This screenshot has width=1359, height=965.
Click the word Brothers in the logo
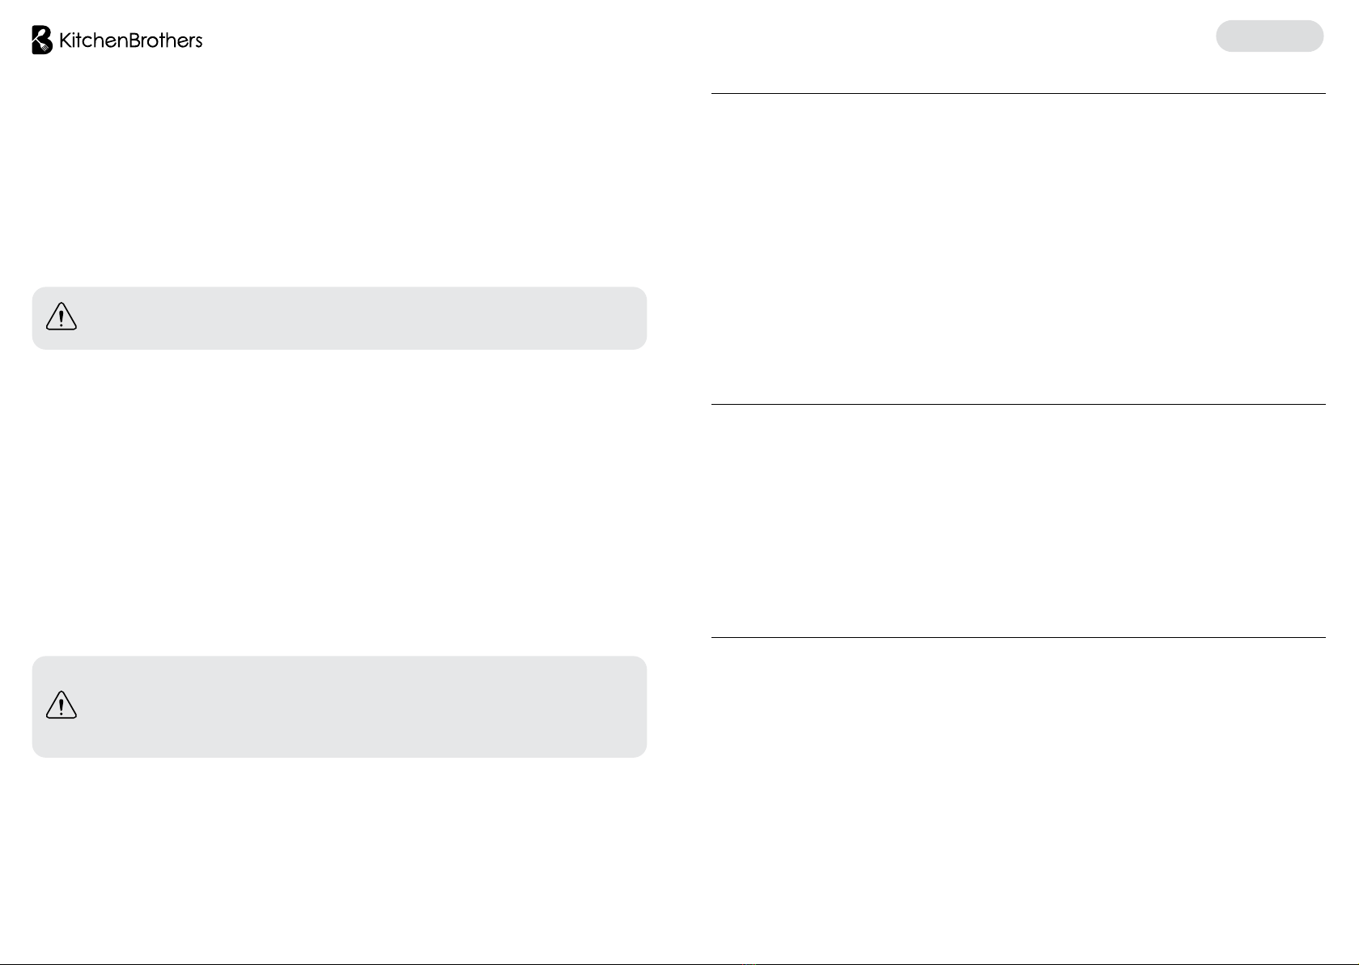coord(165,40)
